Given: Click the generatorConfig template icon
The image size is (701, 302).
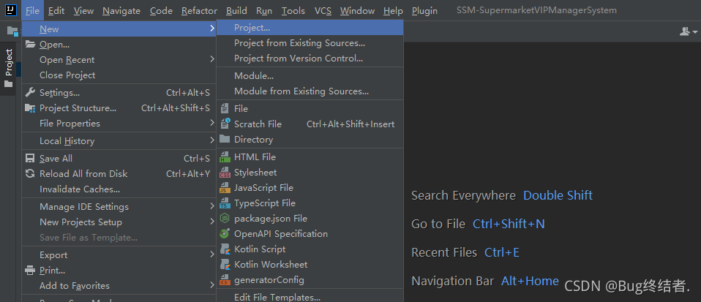Looking at the screenshot, I should click(x=225, y=280).
